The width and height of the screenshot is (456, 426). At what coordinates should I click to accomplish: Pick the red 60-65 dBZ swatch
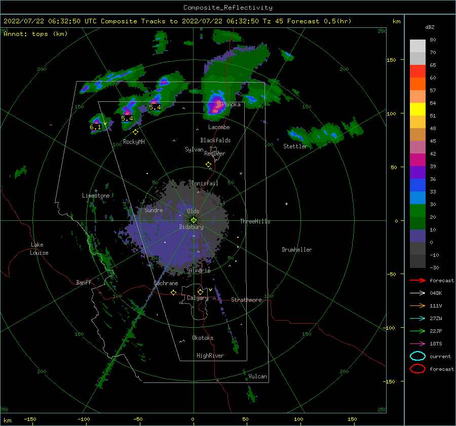tap(417, 71)
